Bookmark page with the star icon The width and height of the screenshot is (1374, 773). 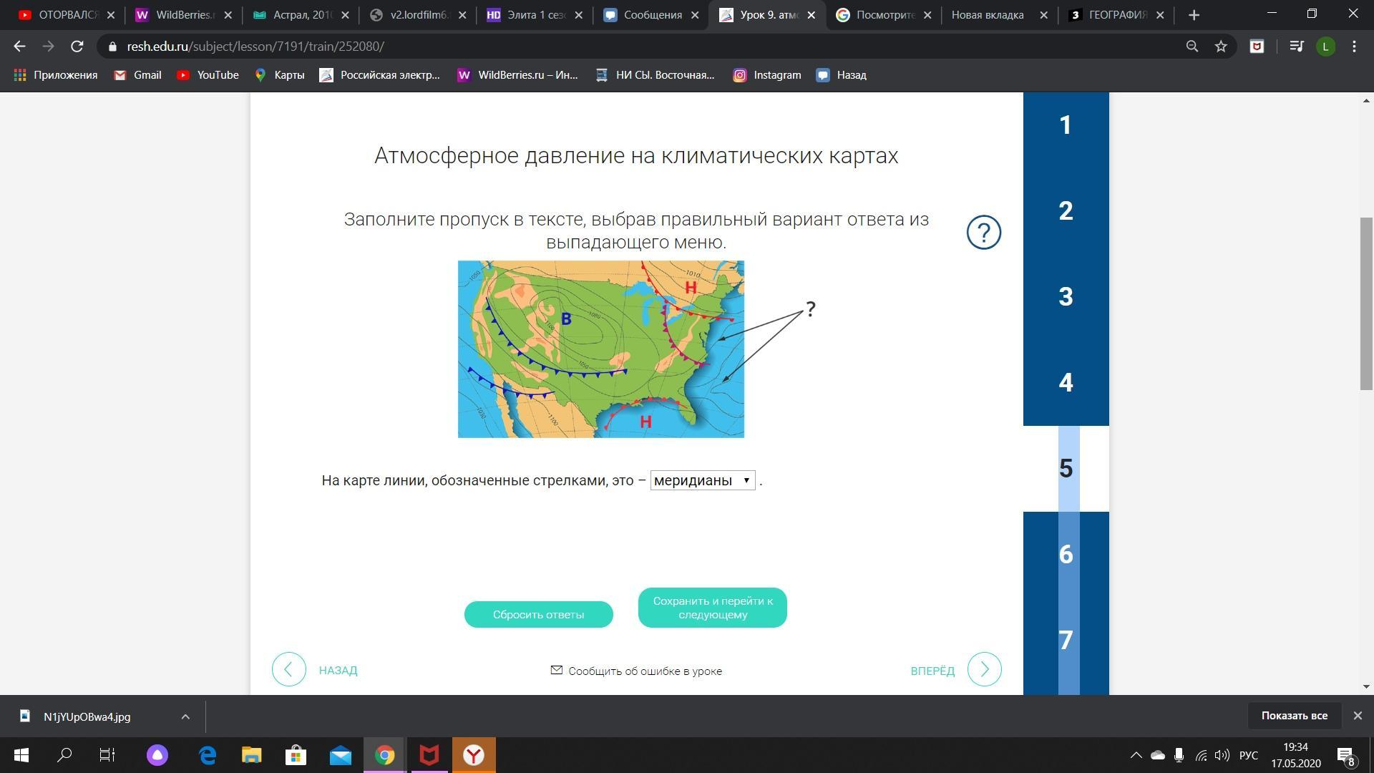pyautogui.click(x=1221, y=47)
